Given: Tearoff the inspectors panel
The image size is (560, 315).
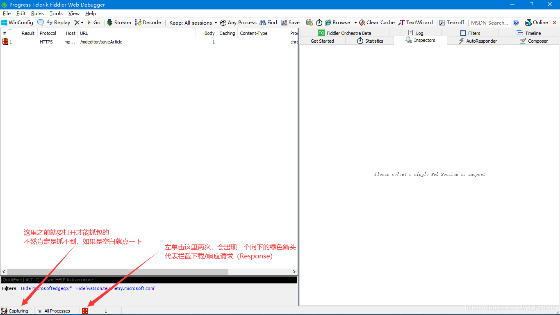Looking at the screenshot, I should coord(452,23).
